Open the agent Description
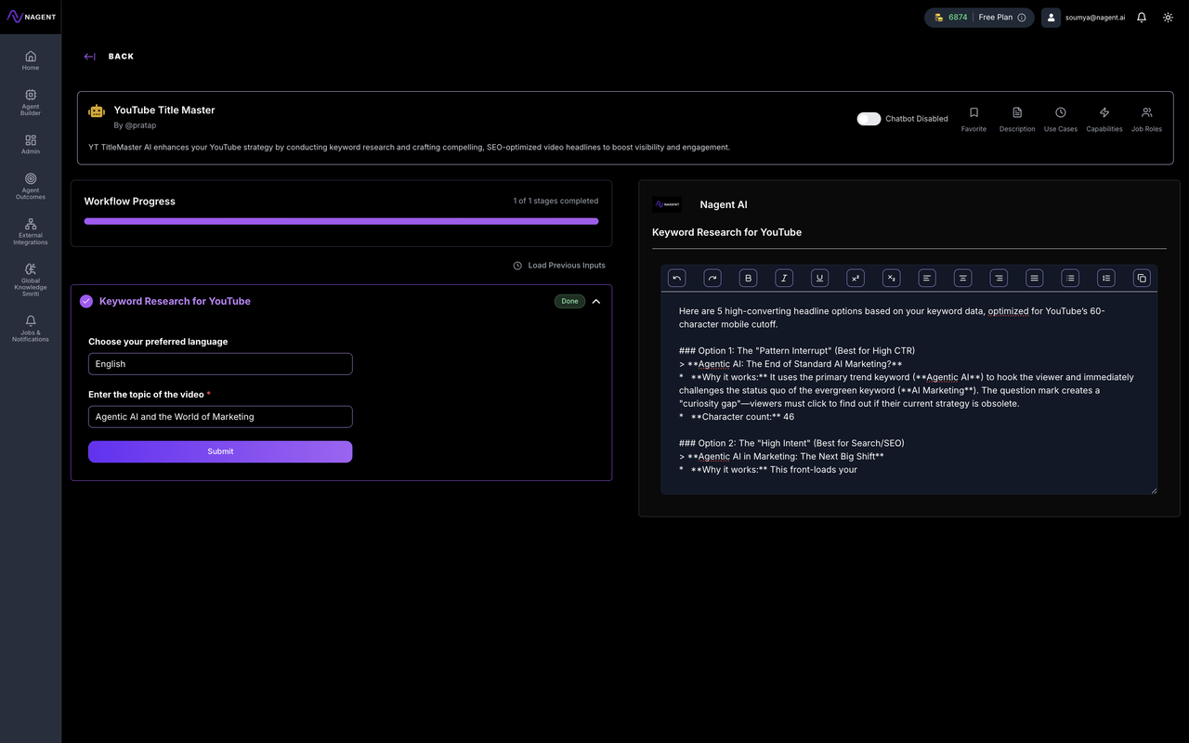The image size is (1189, 743). (x=1017, y=119)
